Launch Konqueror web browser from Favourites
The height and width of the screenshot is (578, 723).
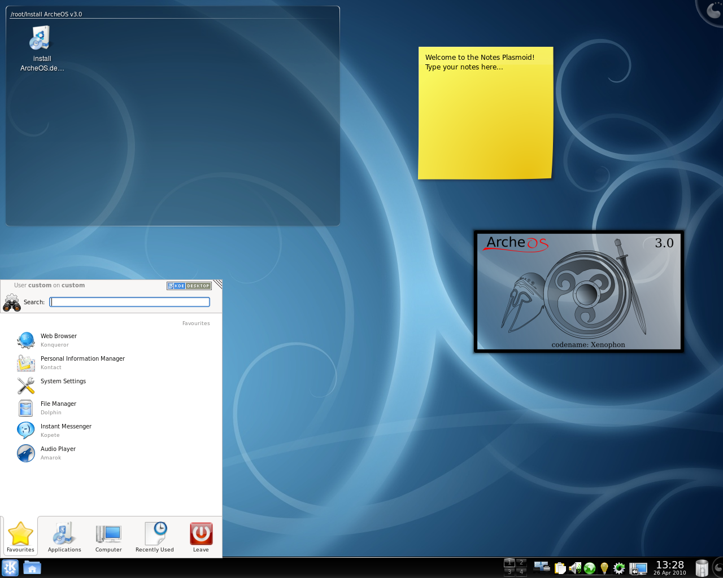click(59, 340)
